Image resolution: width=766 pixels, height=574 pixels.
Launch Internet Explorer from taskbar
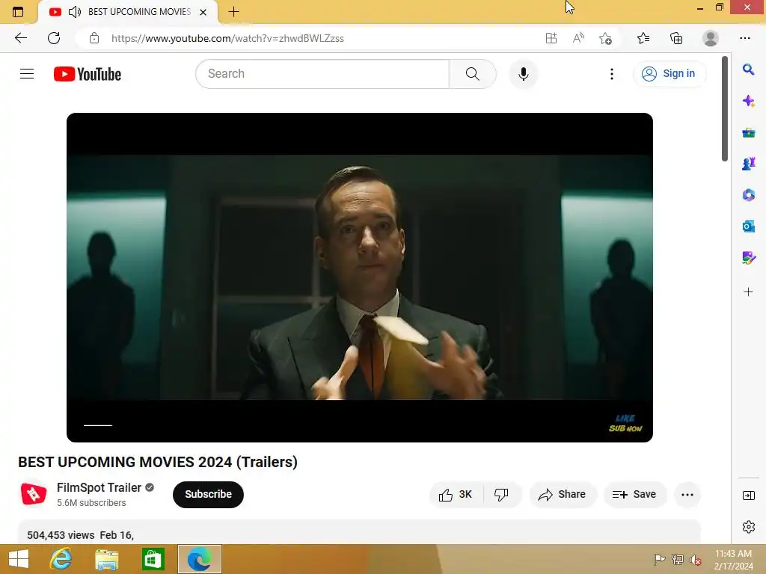point(61,559)
